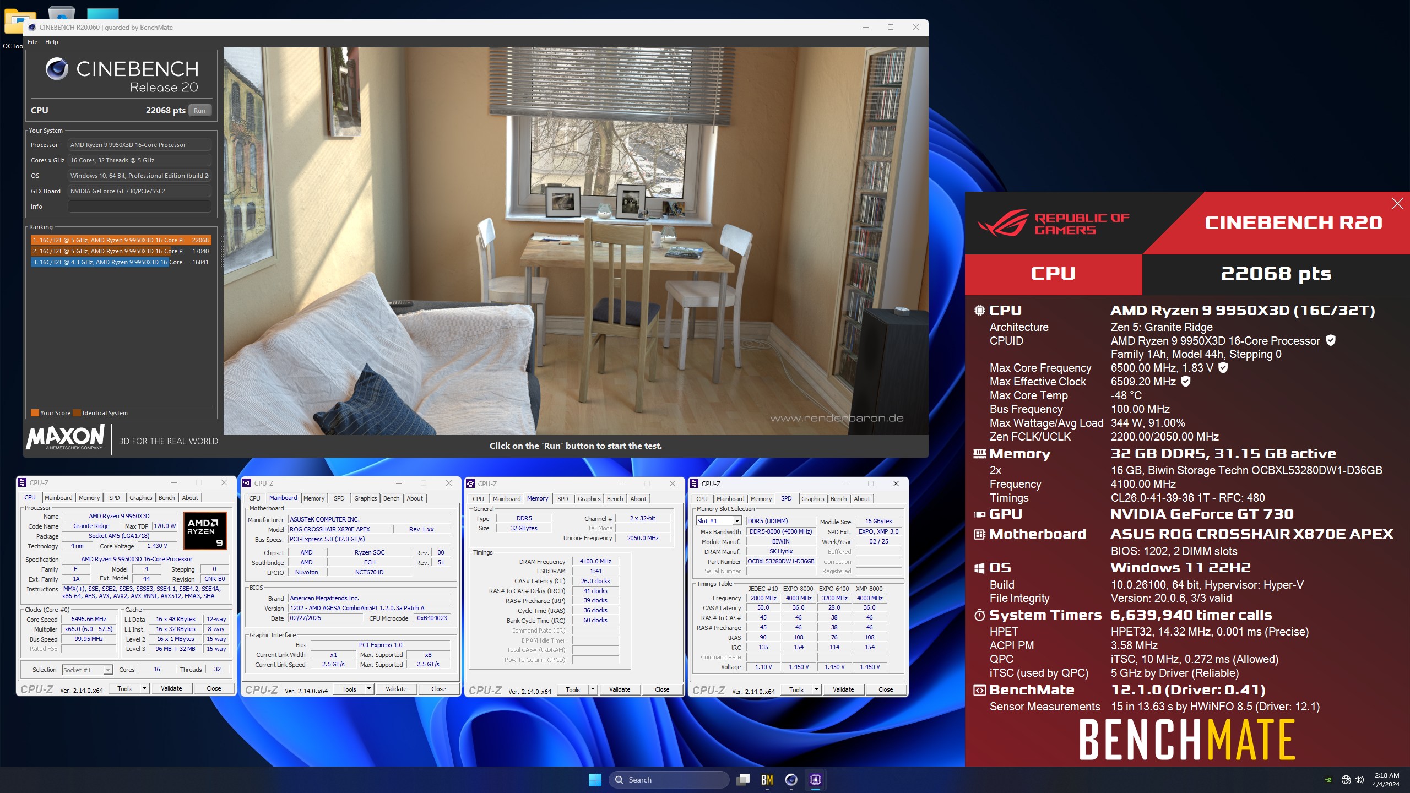The height and width of the screenshot is (793, 1410).
Task: Click the Cinebench title bar app icon
Action: point(32,27)
